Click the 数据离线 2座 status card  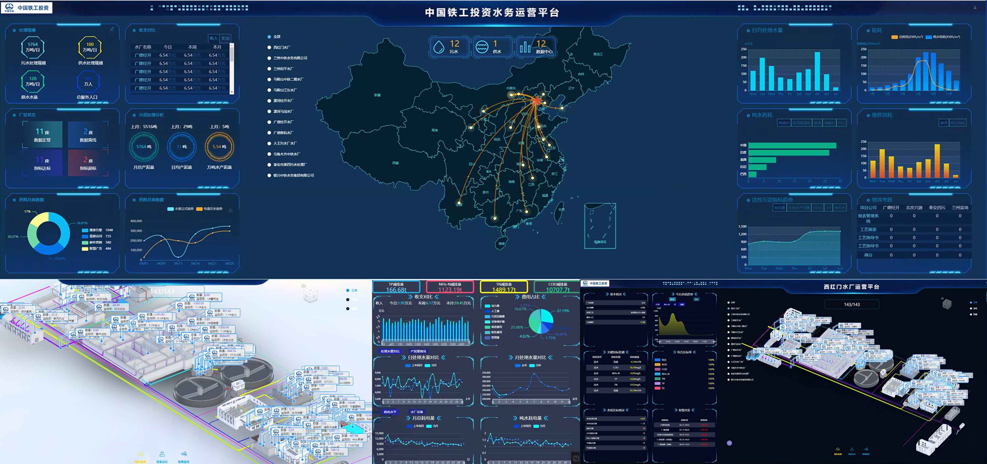[x=88, y=134]
